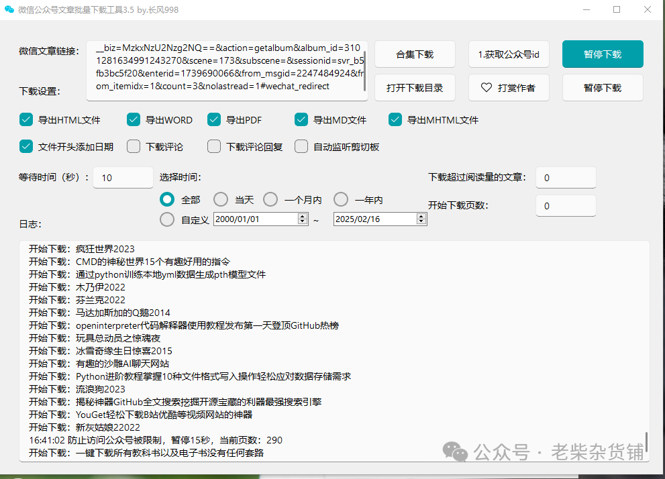
Task: Choose the 一年内 radio option
Action: point(341,199)
